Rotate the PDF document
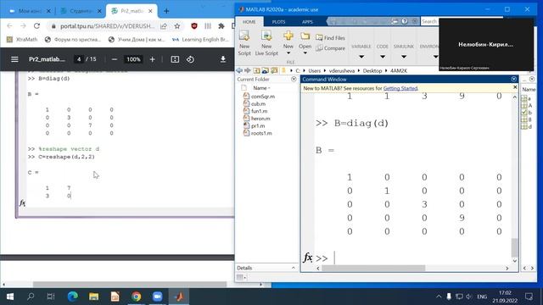This screenshot has width=543, height=305. tap(190, 59)
